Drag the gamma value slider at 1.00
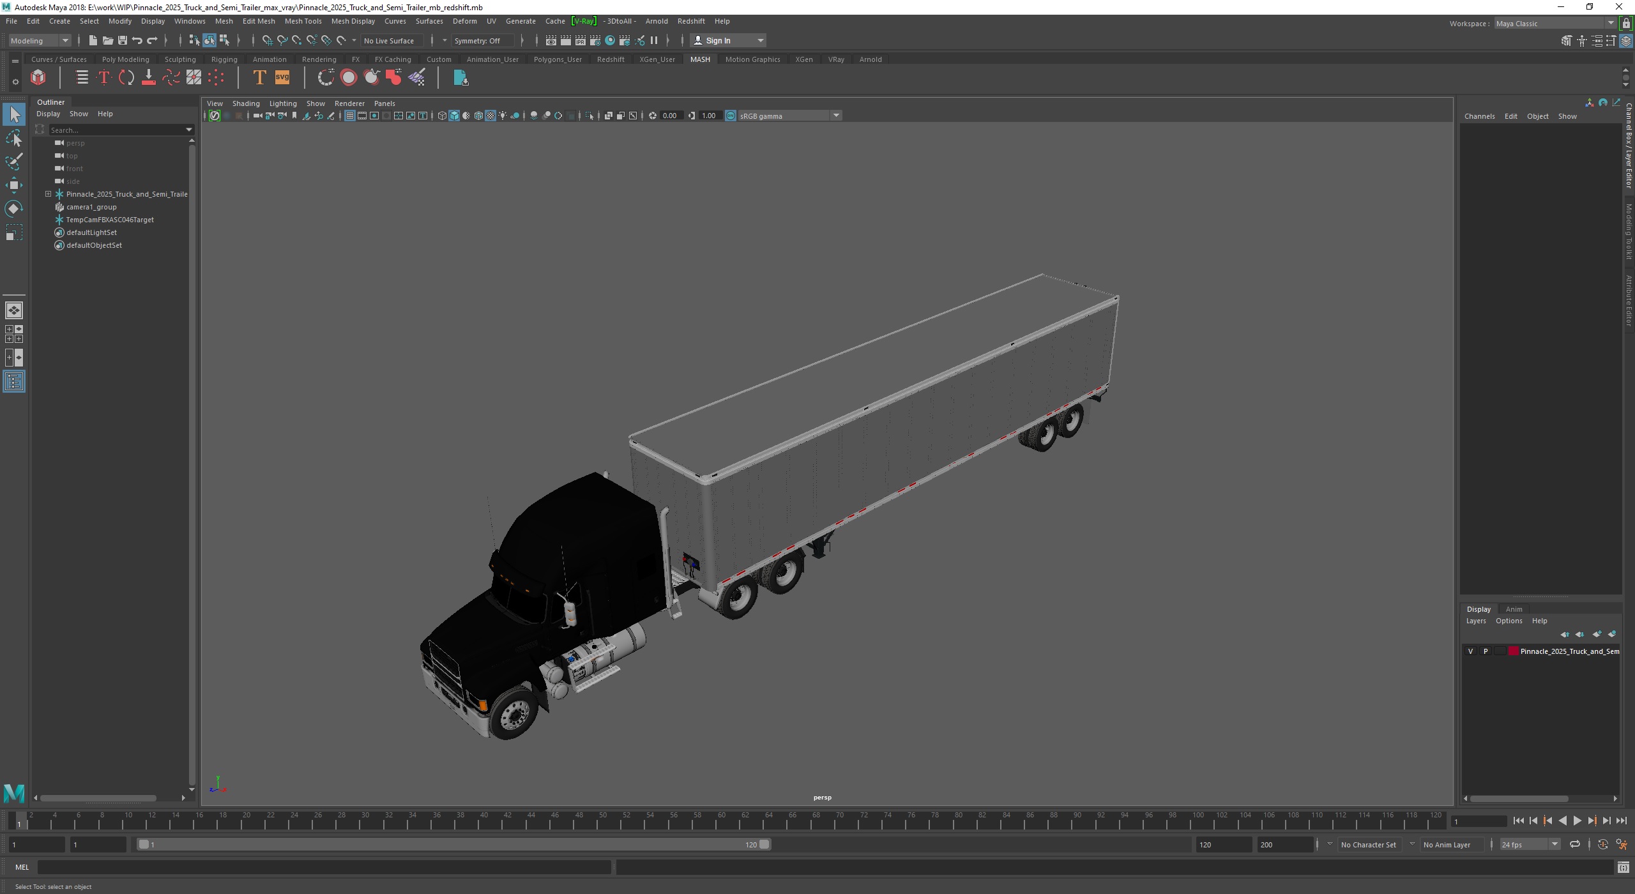This screenshot has width=1635, height=894. [x=709, y=114]
